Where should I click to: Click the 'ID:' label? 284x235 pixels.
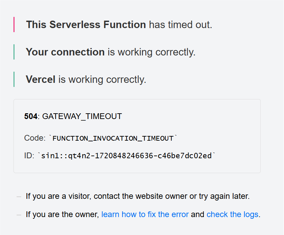[x=29, y=156]
